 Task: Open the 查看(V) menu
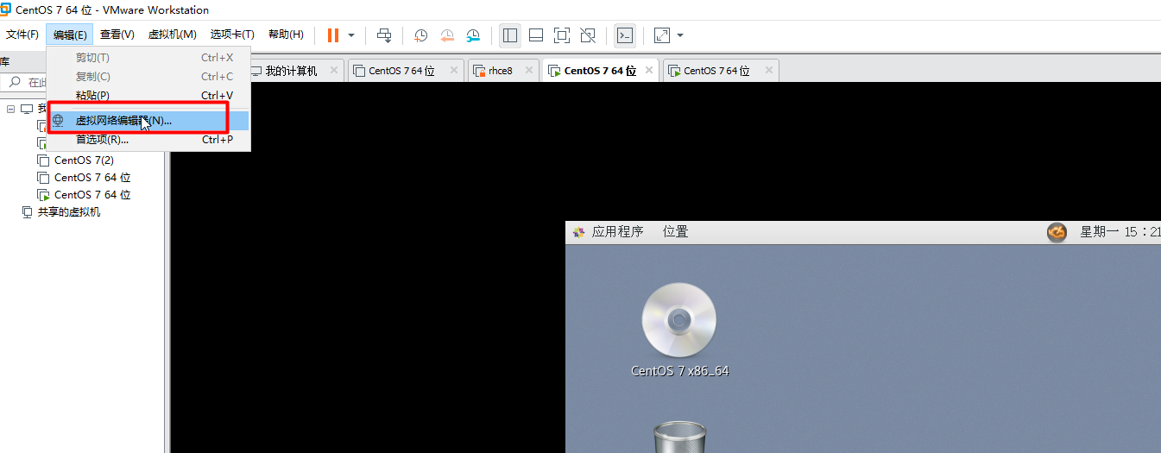[117, 35]
